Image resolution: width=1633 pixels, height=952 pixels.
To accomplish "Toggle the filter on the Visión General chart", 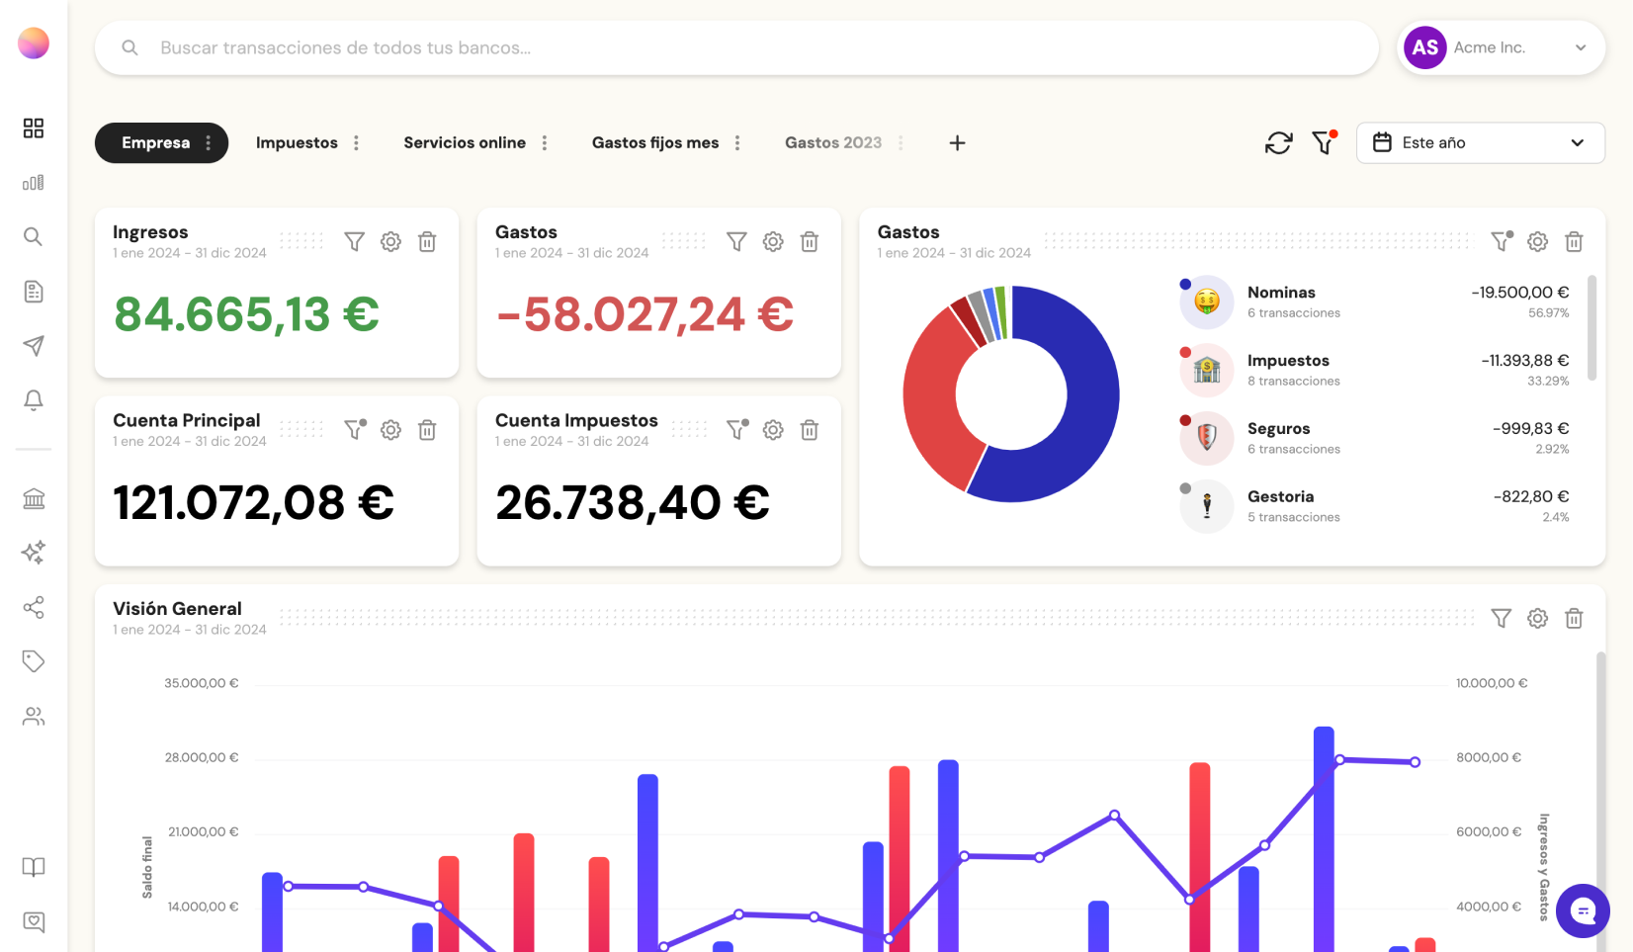I will pos(1501,618).
